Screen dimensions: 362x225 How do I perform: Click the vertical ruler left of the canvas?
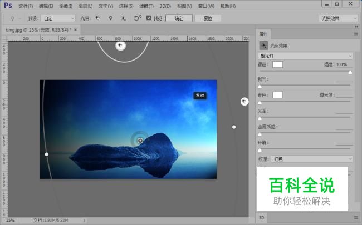pyautogui.click(x=4, y=129)
